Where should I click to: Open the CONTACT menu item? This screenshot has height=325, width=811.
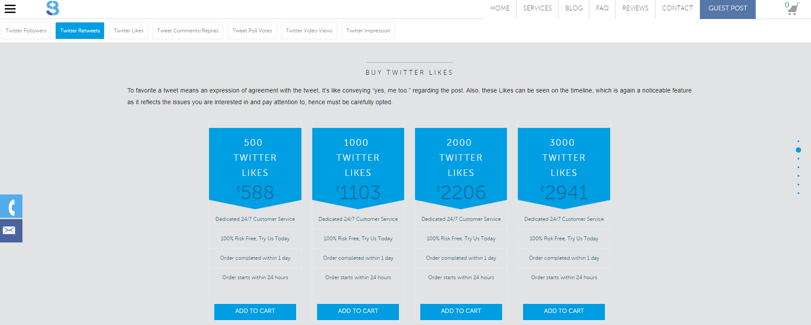pos(678,8)
